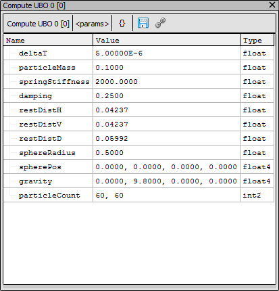Select the particleCount int2 row
This screenshot has width=279, height=291.
[x=138, y=196]
